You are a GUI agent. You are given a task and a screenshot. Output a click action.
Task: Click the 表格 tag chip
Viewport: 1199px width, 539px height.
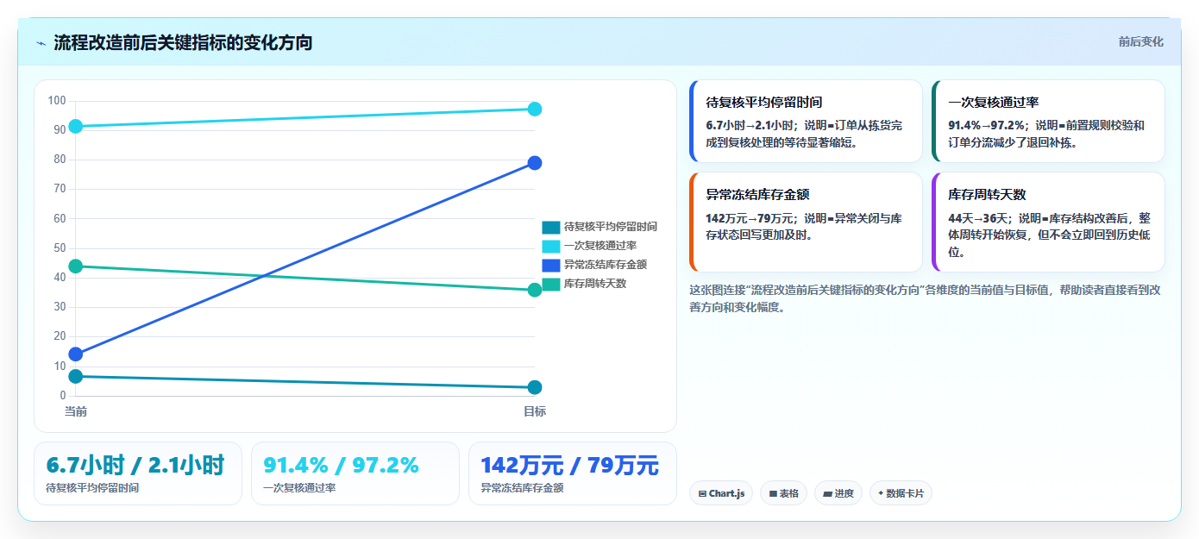(783, 493)
